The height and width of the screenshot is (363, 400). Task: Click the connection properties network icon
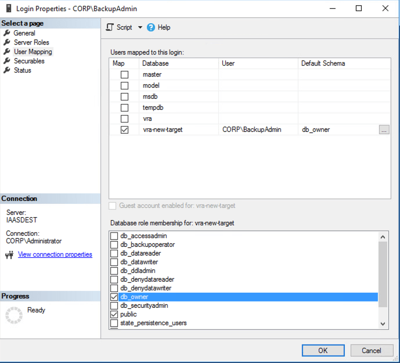pos(9,254)
